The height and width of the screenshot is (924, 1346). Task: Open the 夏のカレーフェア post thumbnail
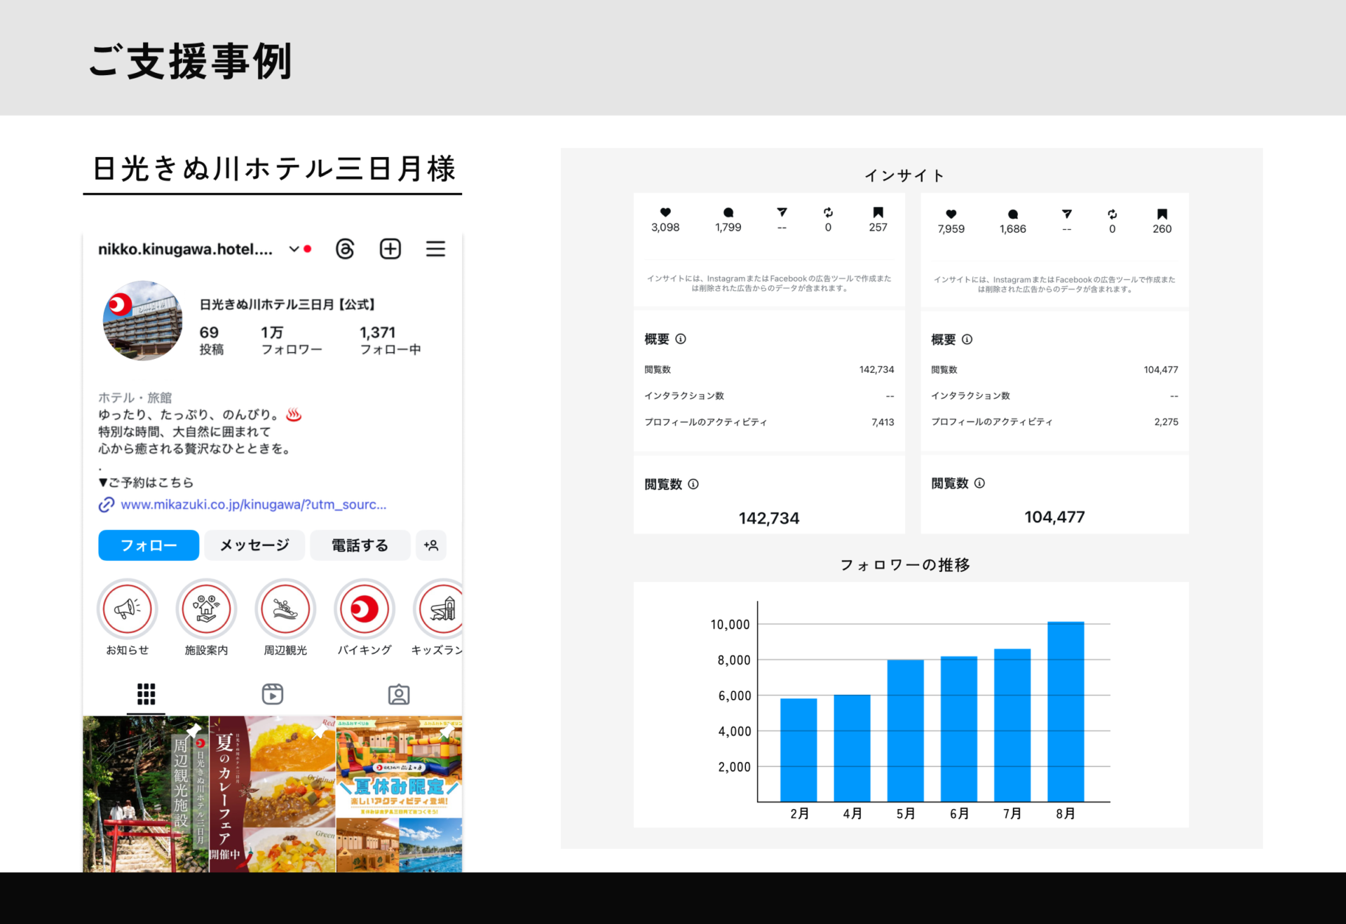pyautogui.click(x=273, y=794)
